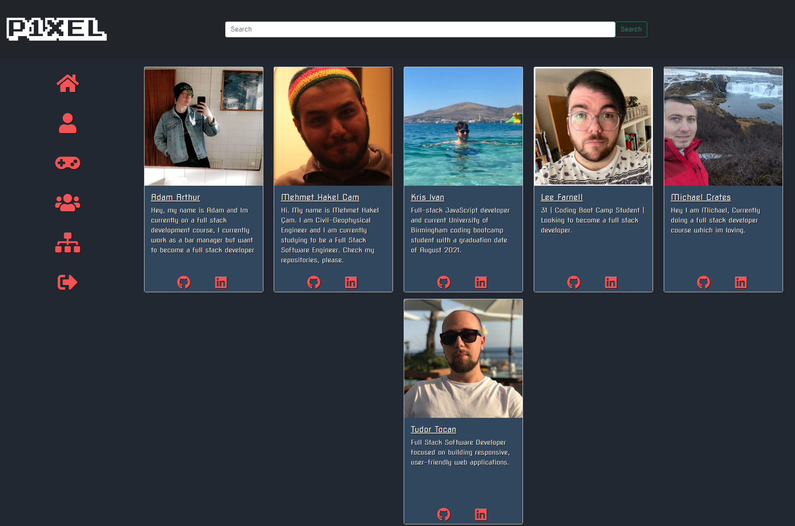795x526 pixels.
Task: Open Tudor Tocan's LinkedIn icon
Action: point(481,514)
